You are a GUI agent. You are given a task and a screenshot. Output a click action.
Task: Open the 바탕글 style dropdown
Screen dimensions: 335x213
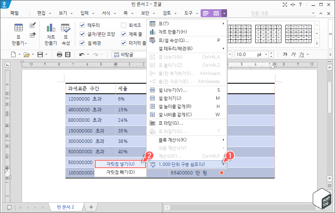130,55
